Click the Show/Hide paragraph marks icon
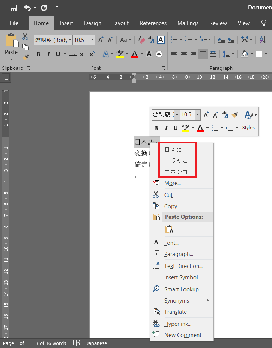The image size is (272, 348). click(x=270, y=40)
